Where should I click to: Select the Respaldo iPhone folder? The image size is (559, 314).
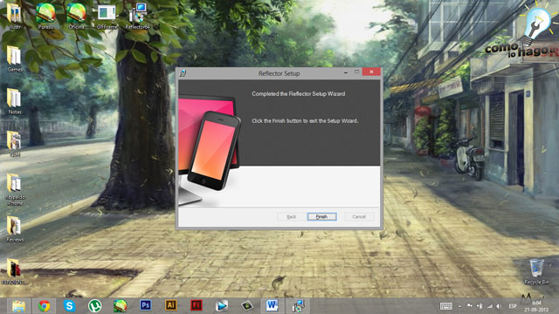pos(15,189)
